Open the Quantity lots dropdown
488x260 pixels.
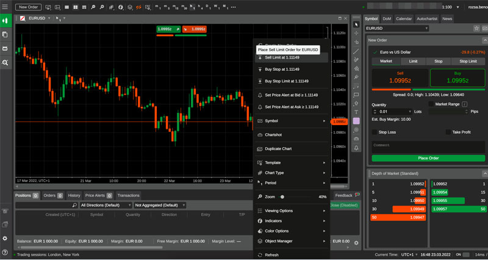[x=410, y=112]
